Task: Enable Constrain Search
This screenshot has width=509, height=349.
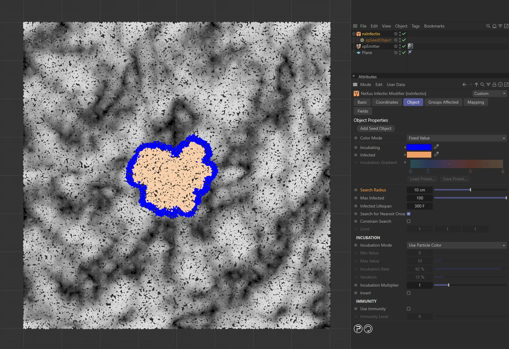Action: (409, 221)
